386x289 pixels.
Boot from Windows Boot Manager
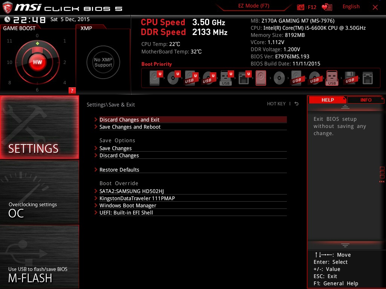(x=127, y=205)
